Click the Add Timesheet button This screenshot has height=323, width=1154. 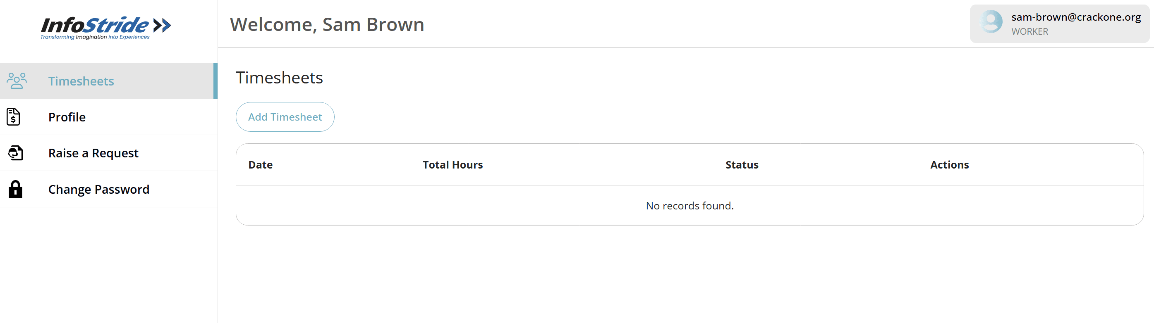click(x=285, y=117)
